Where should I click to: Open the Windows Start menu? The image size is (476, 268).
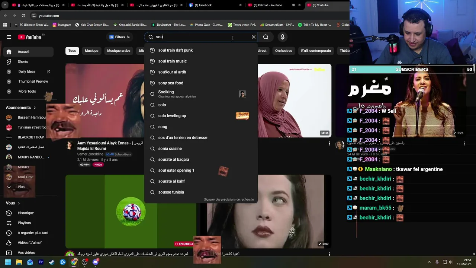point(8,262)
